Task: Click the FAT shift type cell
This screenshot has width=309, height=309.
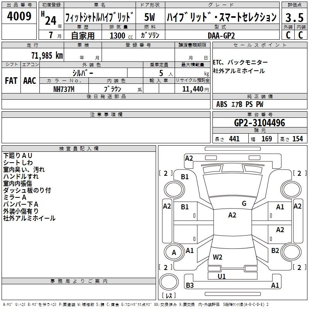Action: tap(11, 80)
